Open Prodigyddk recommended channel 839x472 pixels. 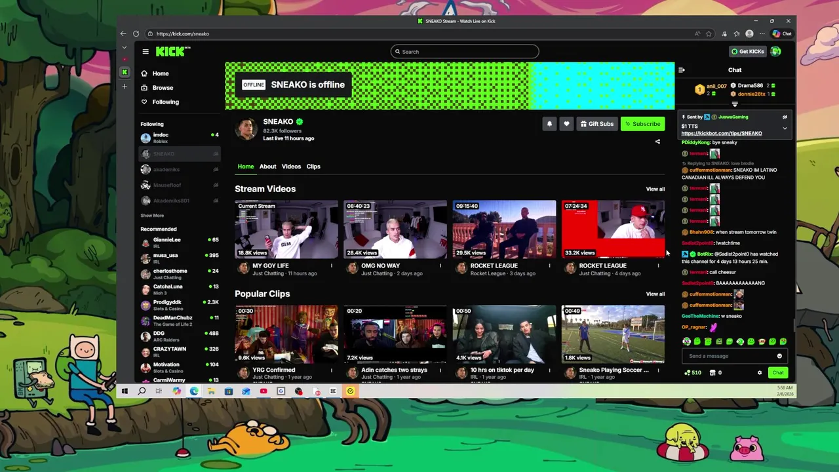pos(180,305)
